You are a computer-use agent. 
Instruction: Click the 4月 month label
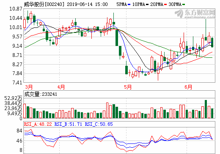[61, 87]
